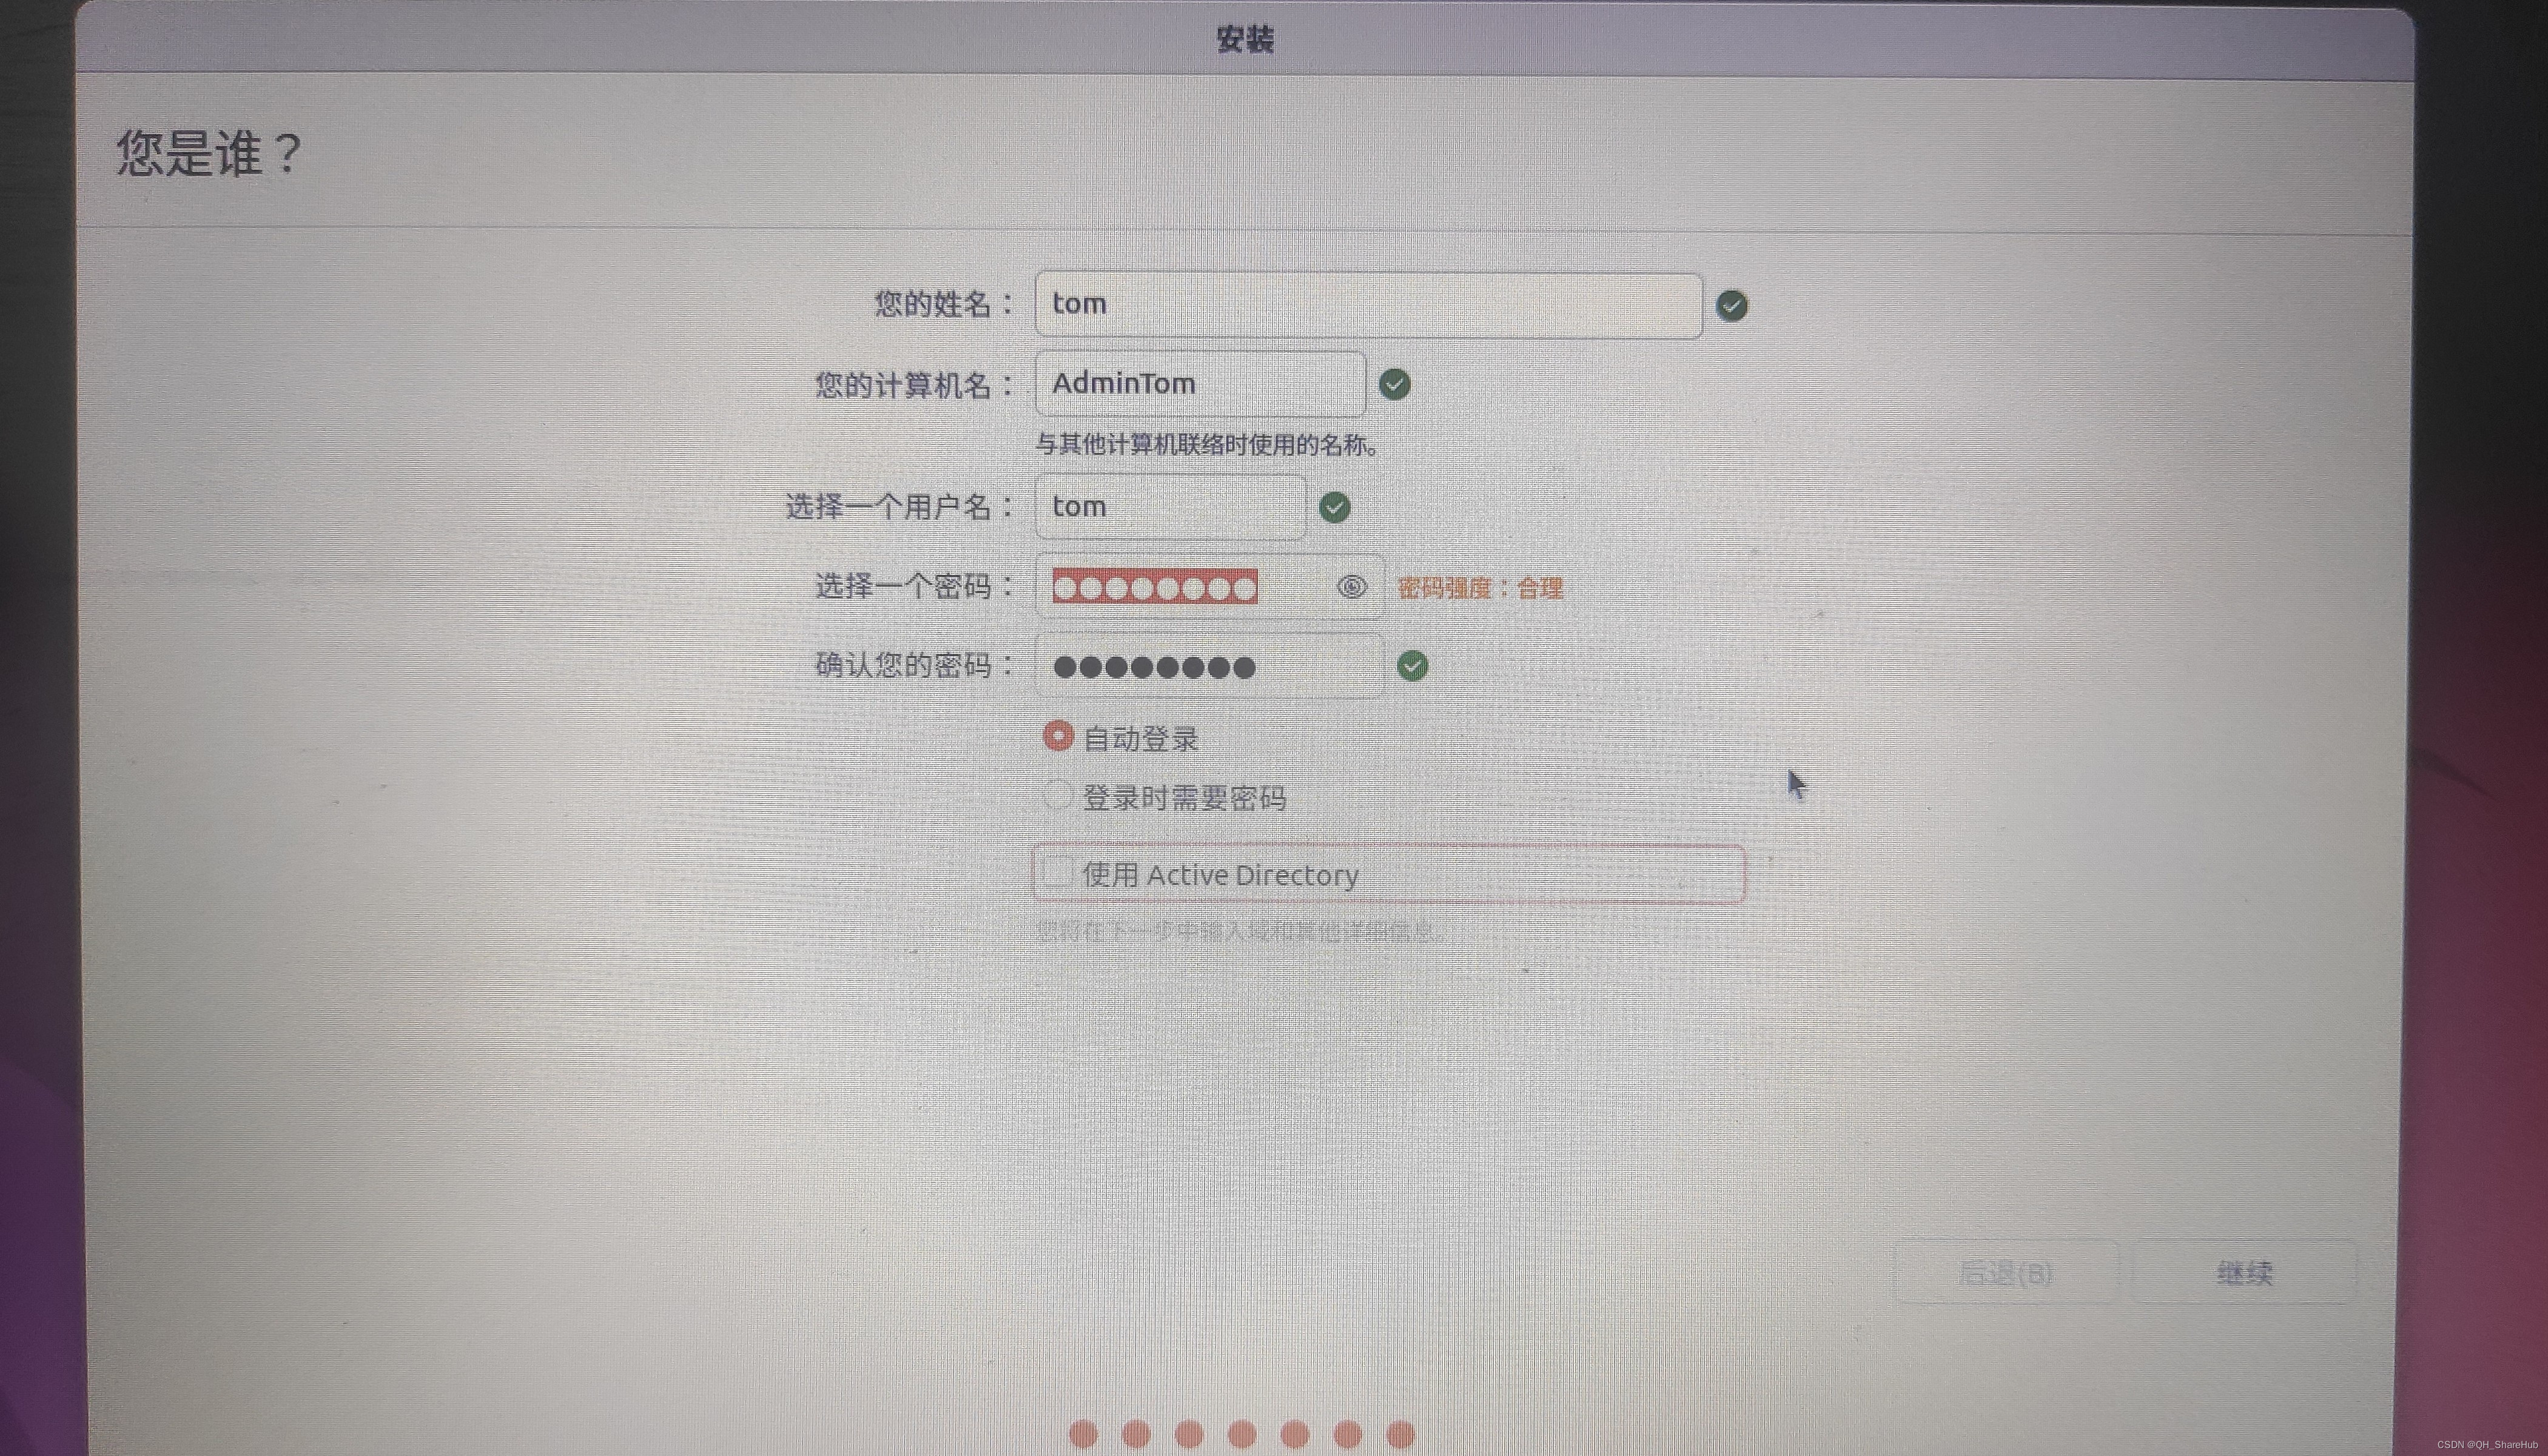Click the green checkmark beside name field
The image size is (2548, 1456).
(x=1731, y=306)
